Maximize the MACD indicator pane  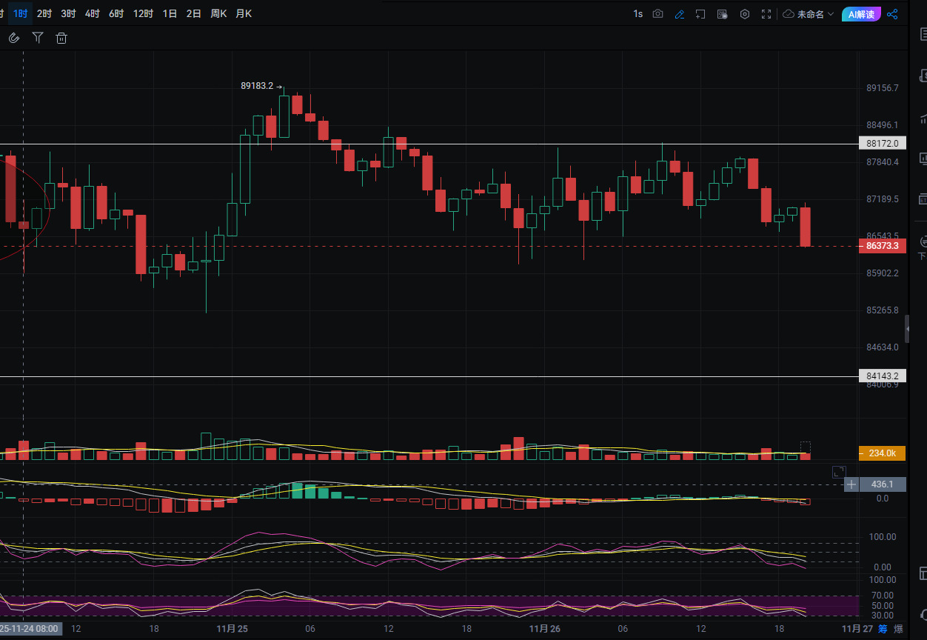point(838,472)
